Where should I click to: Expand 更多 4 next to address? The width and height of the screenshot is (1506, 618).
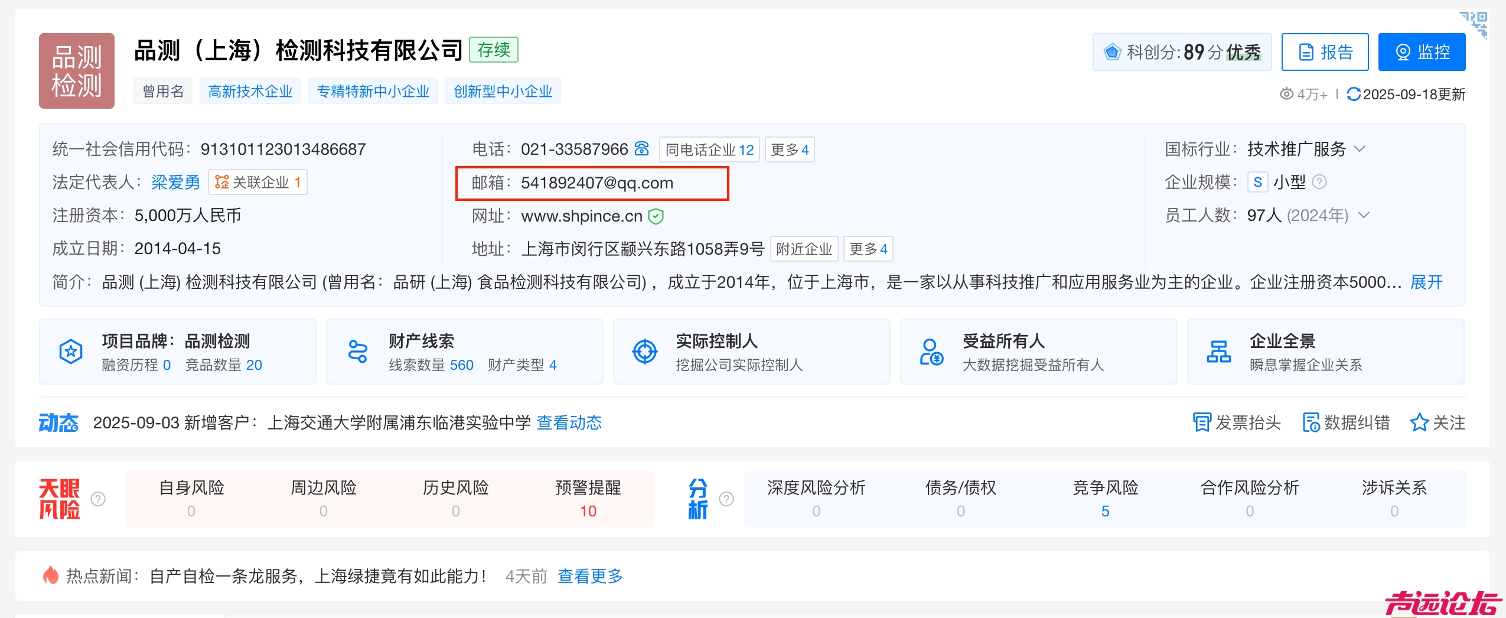tap(868, 249)
